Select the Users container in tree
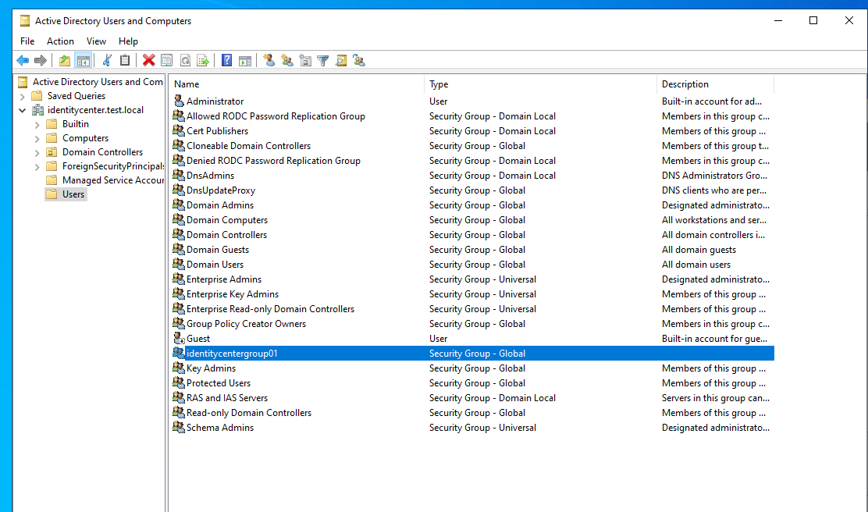The height and width of the screenshot is (512, 868). click(73, 194)
